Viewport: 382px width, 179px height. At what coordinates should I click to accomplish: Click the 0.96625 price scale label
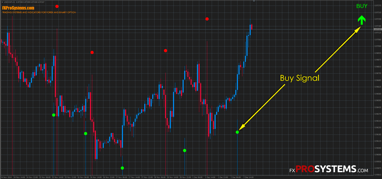(378, 87)
